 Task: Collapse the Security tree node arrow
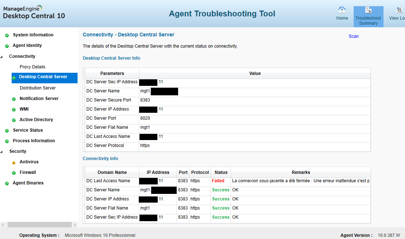1,152
